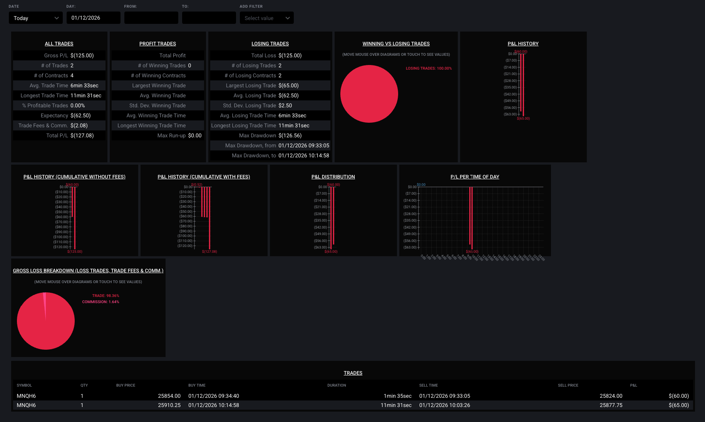Click the Std. Dev. Losing Trade value $2.50
Image resolution: width=705 pixels, height=422 pixels.
coord(285,105)
